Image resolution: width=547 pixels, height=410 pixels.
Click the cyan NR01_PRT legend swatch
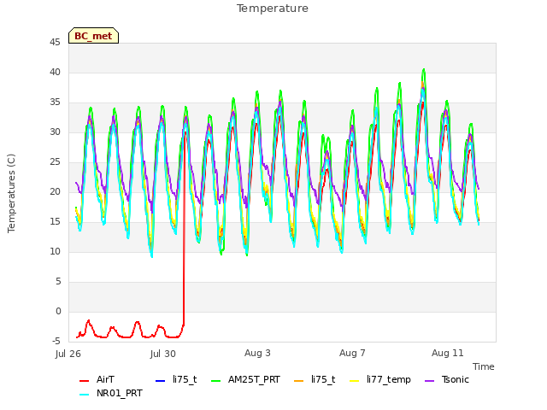[x=84, y=395]
